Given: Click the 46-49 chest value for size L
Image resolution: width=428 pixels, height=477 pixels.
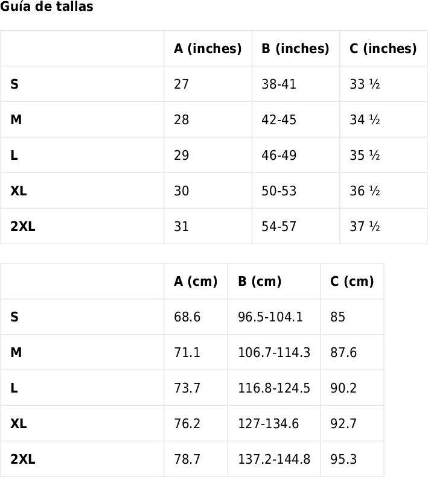Looking at the screenshot, I should [279, 156].
